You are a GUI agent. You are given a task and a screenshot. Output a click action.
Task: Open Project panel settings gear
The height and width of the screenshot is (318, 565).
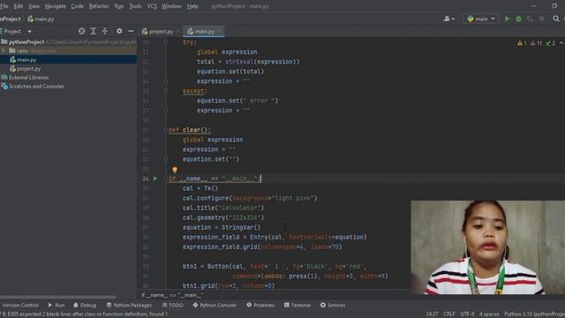coord(119,32)
